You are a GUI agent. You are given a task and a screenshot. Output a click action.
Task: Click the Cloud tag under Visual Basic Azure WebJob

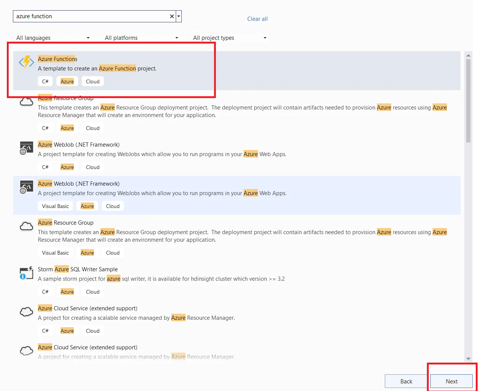113,206
